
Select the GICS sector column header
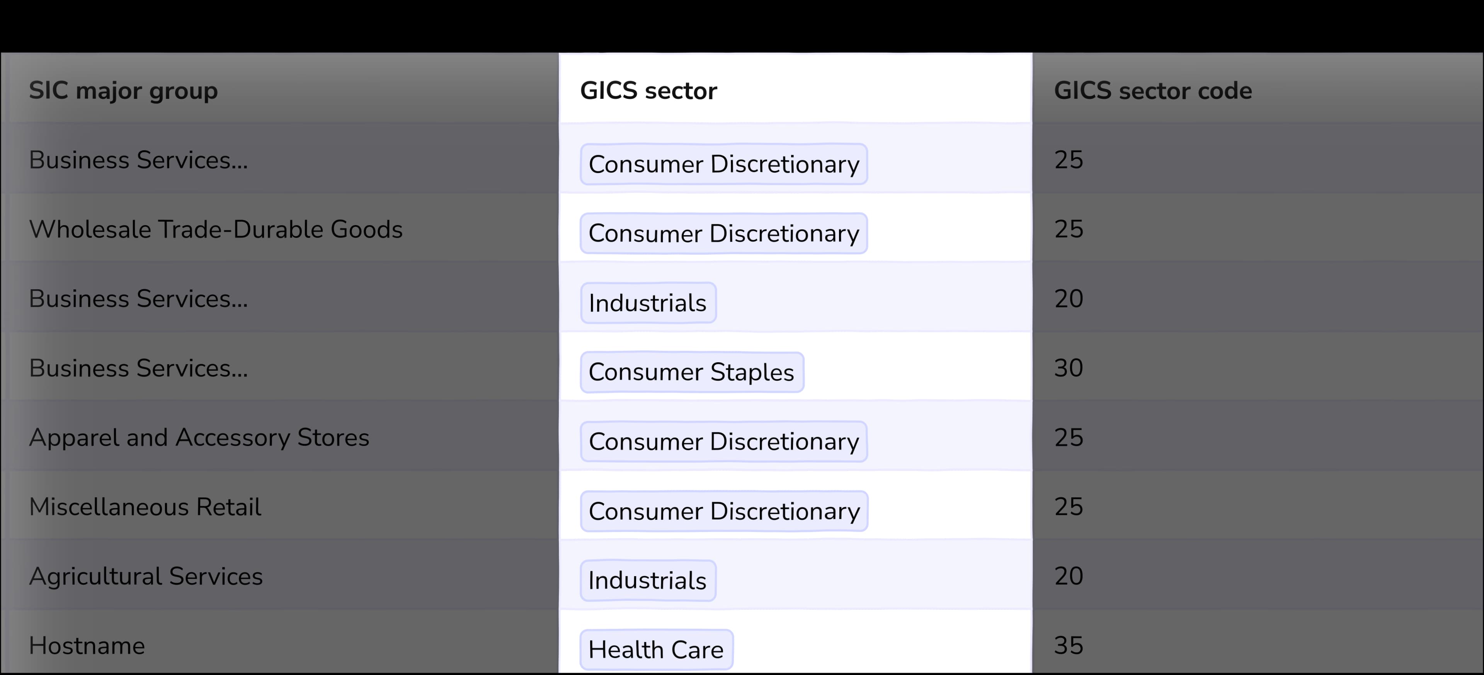pos(648,90)
